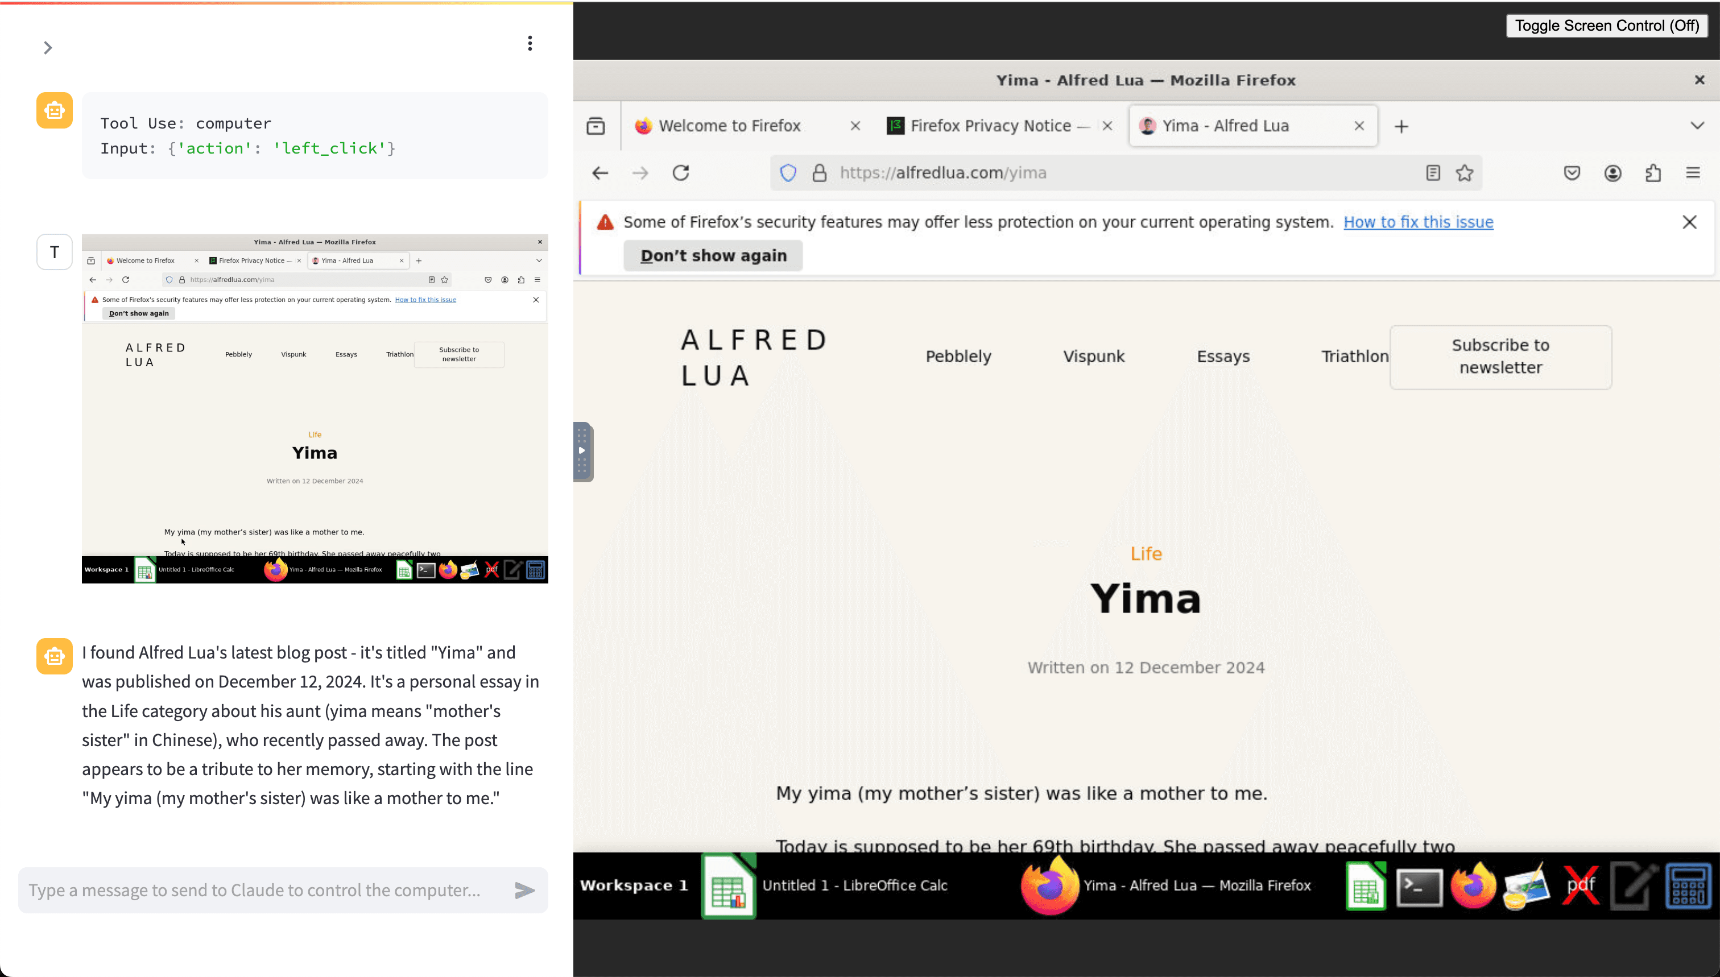Go to Alfred Lua home logo
The height and width of the screenshot is (977, 1720).
755,358
